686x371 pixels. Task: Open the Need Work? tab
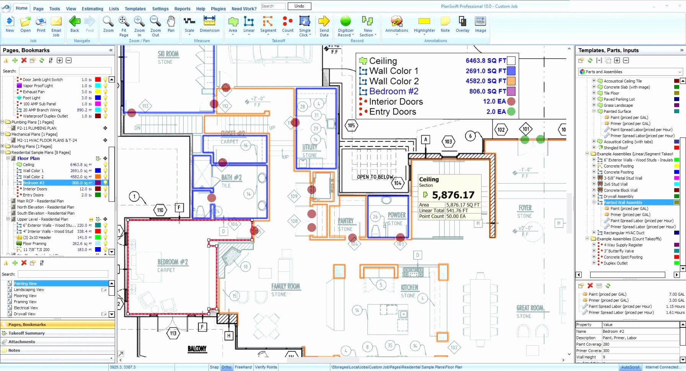pos(244,9)
